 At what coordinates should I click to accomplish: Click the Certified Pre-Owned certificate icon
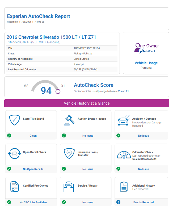14,187
